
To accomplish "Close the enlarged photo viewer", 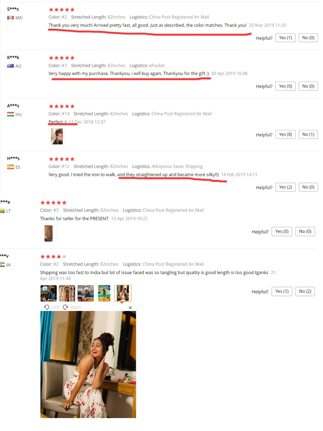I will (130, 307).
